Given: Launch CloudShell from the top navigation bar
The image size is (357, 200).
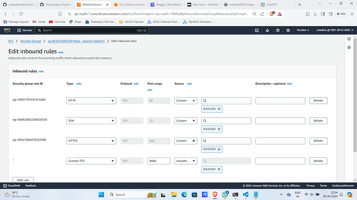Looking at the screenshot, I should pyautogui.click(x=256, y=30).
